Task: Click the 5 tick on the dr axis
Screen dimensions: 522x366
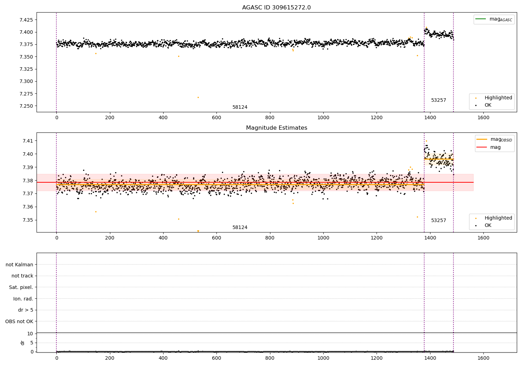Action: click(32, 343)
